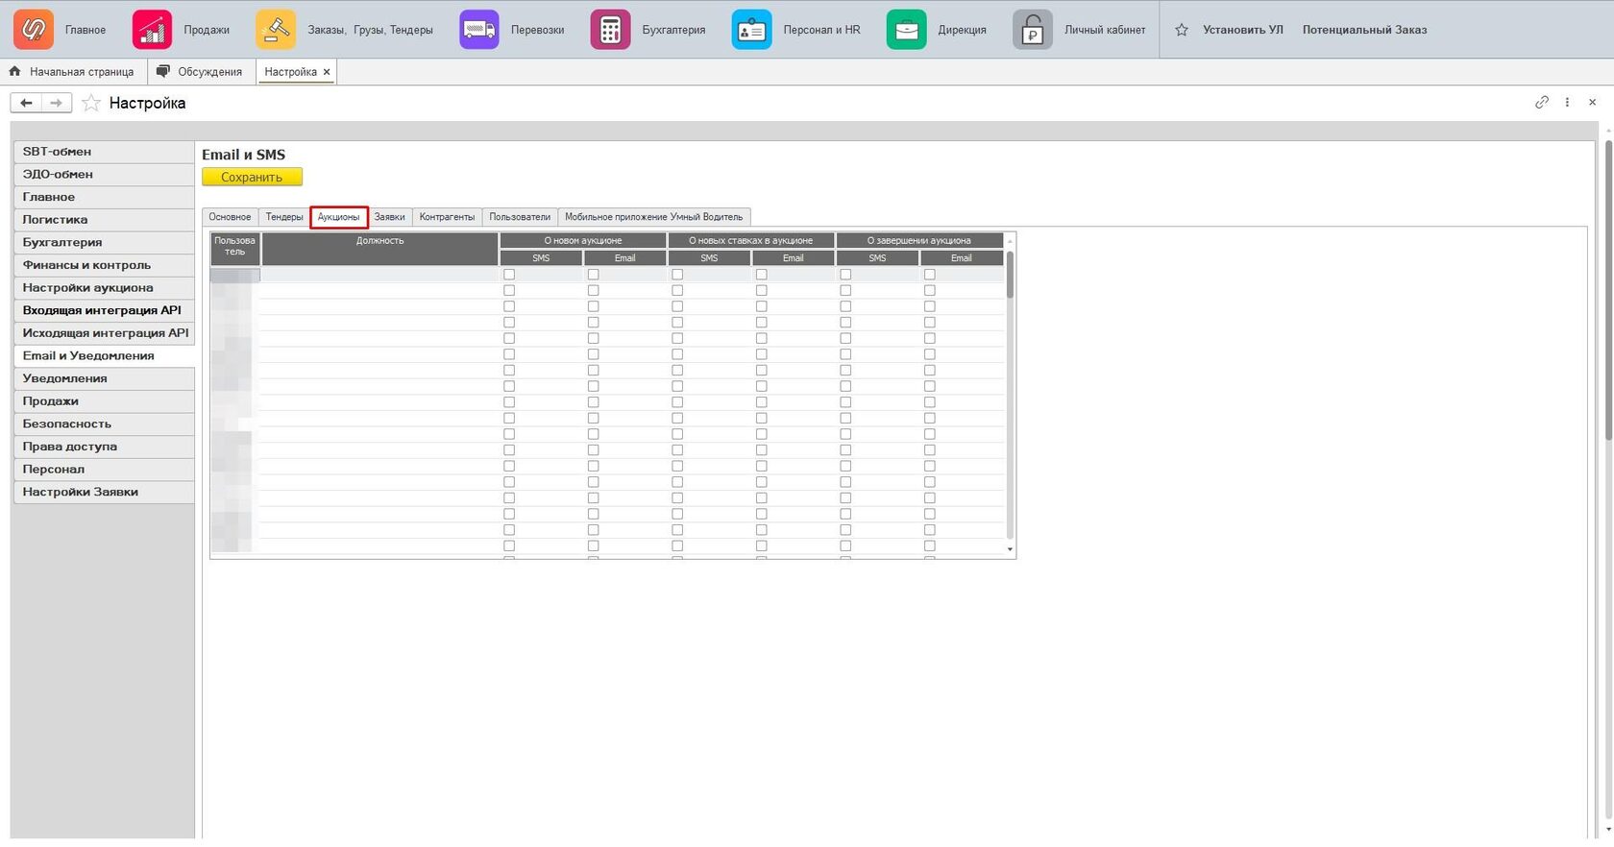Viewport: 1614px width, 847px height.
Task: Select Бухгалтерия in settings sidebar
Action: point(104,242)
